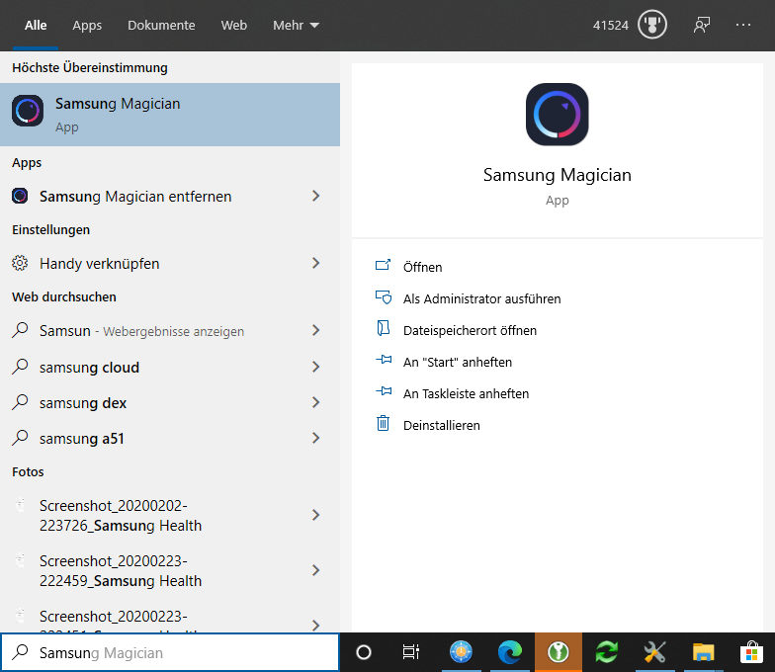Image resolution: width=775 pixels, height=672 pixels.
Task: Open Microsoft Store from the taskbar
Action: [x=751, y=652]
